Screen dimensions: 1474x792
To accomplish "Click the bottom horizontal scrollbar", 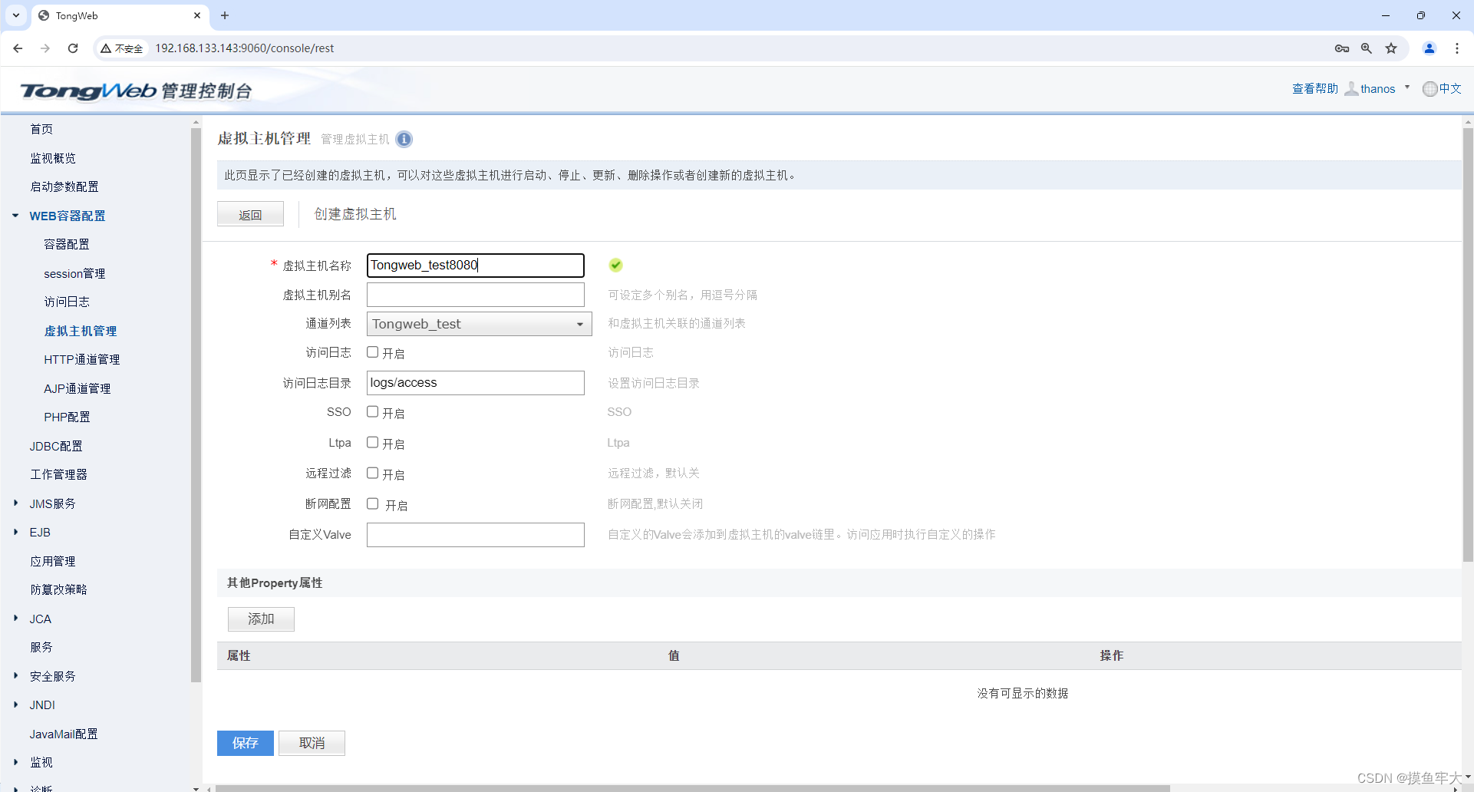I will coord(692,788).
